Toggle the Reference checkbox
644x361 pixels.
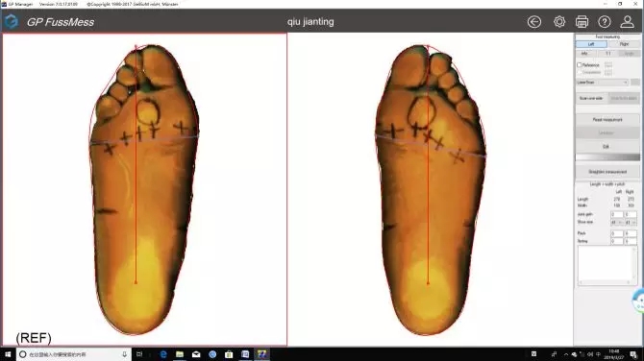coord(580,65)
